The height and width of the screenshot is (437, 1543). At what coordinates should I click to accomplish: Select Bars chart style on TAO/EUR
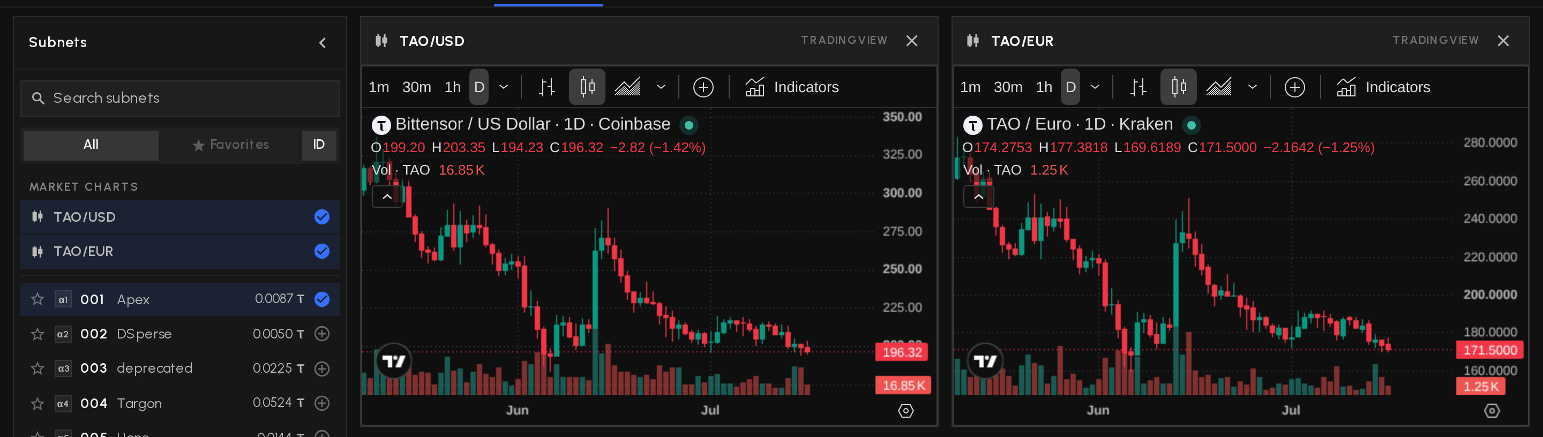pyautogui.click(x=1137, y=87)
